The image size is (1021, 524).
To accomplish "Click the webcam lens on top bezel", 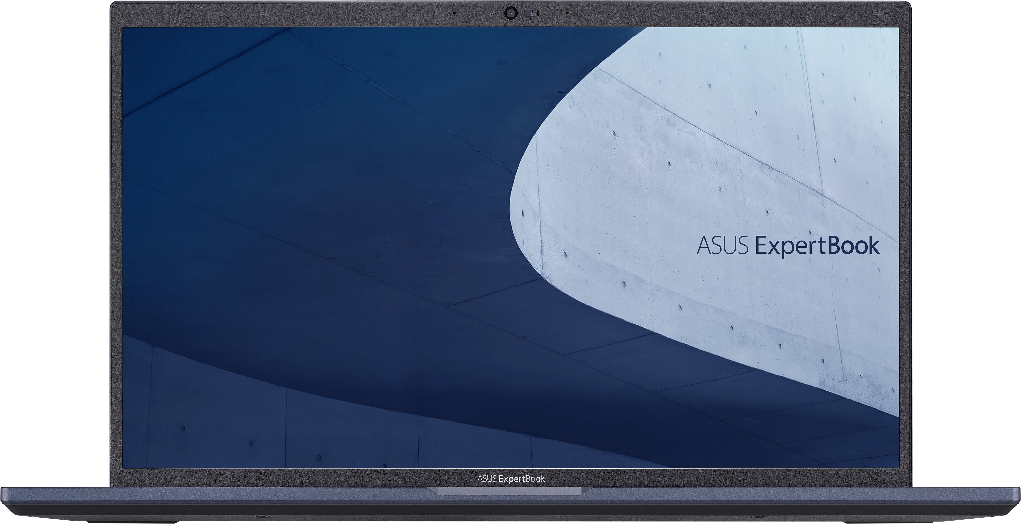I will (511, 14).
